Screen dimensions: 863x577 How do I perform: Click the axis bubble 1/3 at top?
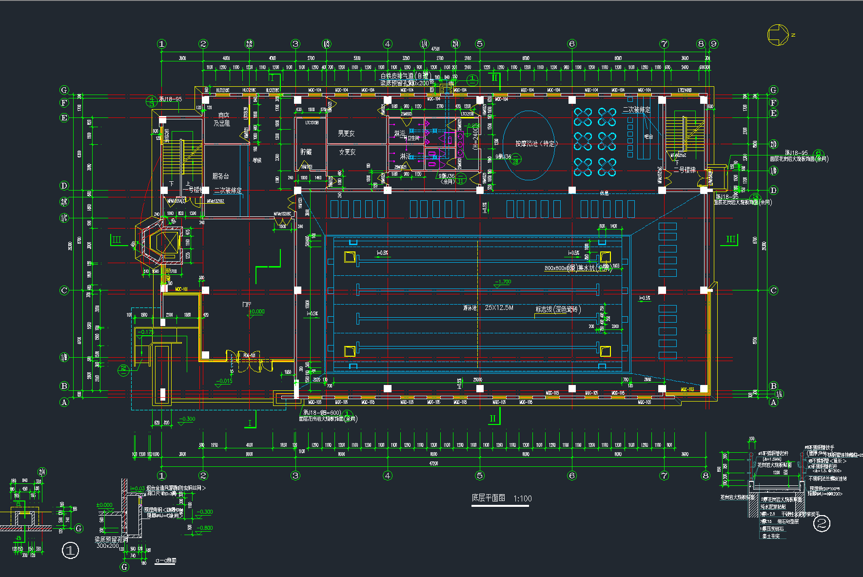click(326, 44)
